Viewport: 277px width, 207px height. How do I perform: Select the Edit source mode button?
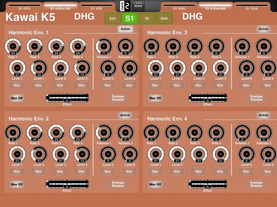[113, 18]
